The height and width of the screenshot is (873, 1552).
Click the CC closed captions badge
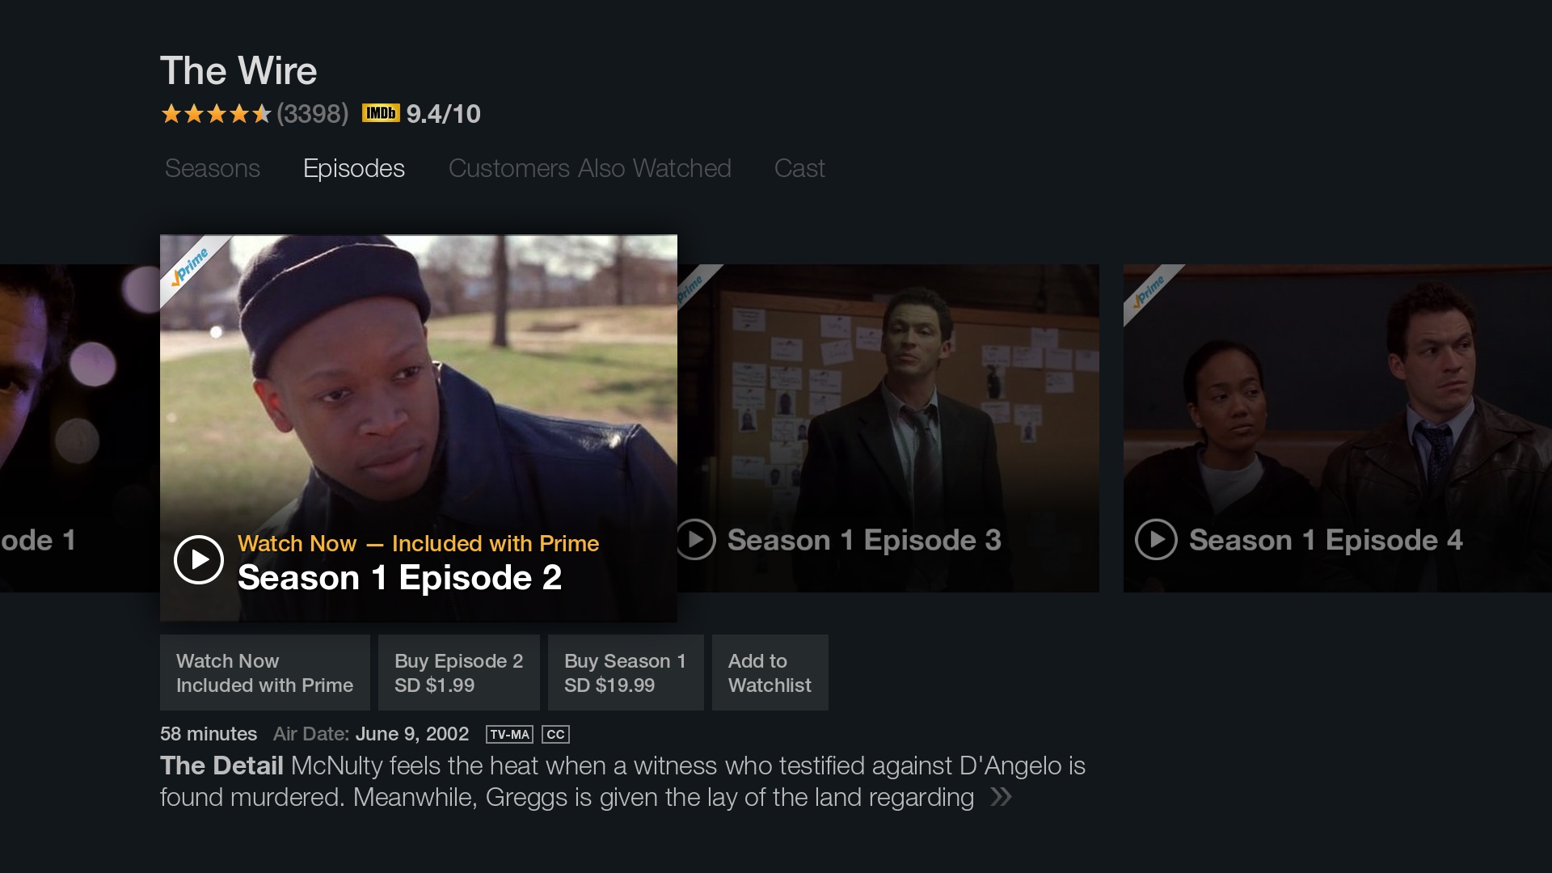click(555, 734)
